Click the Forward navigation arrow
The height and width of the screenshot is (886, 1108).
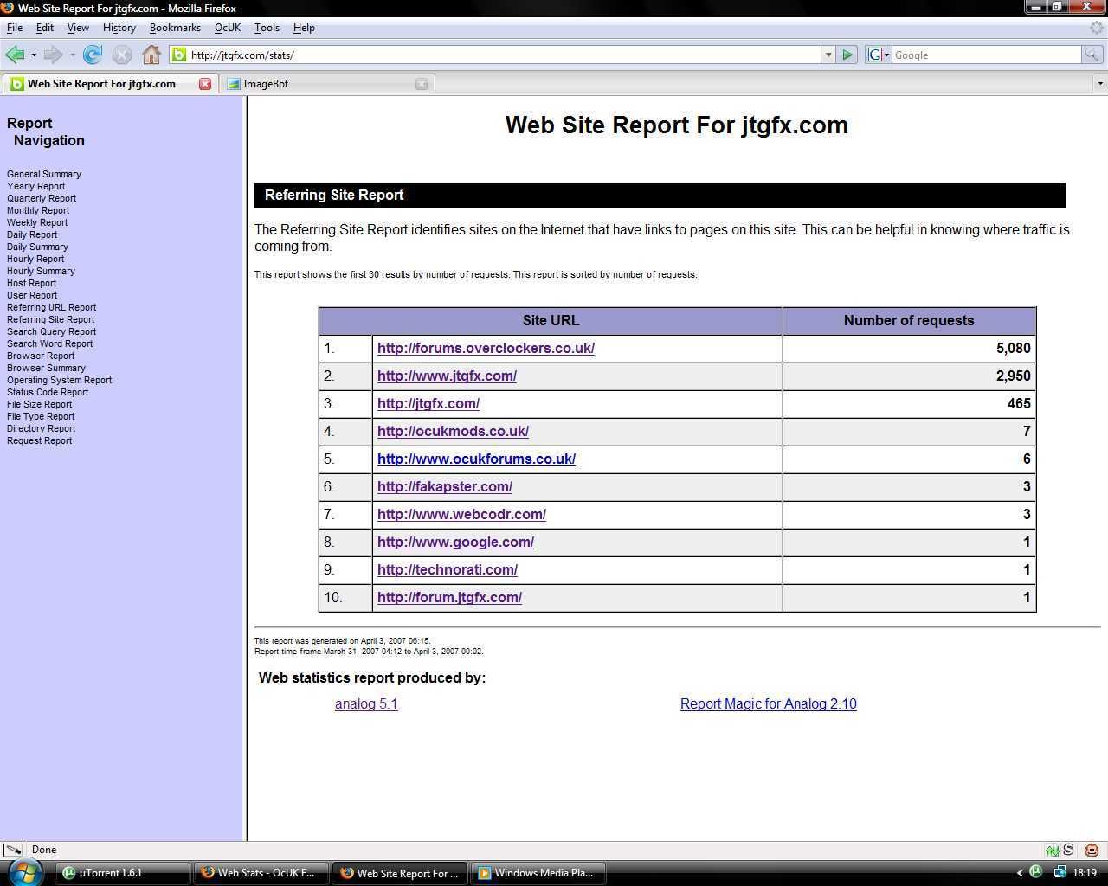53,55
